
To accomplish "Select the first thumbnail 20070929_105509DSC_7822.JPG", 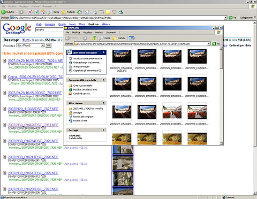I will click(x=122, y=56).
